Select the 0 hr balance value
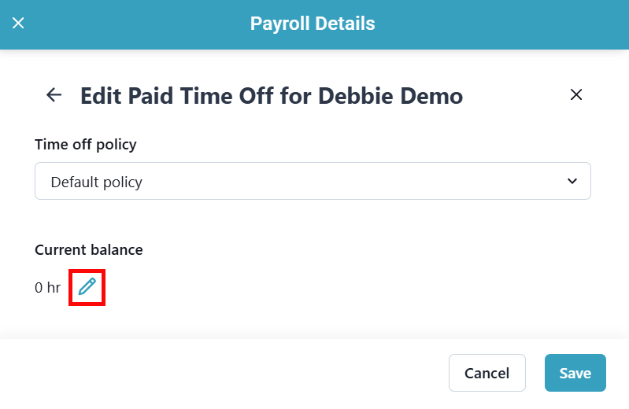This screenshot has width=629, height=409. (x=47, y=288)
